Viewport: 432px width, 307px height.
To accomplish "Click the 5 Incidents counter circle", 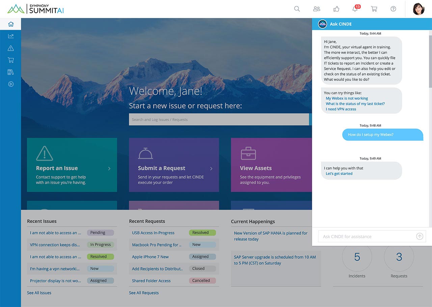I will point(357,257).
